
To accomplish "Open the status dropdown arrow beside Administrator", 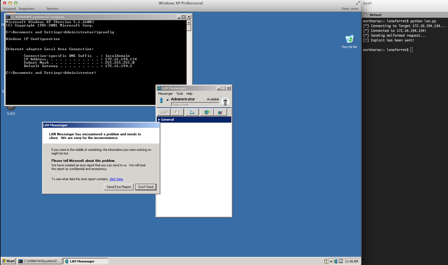I will [167, 100].
